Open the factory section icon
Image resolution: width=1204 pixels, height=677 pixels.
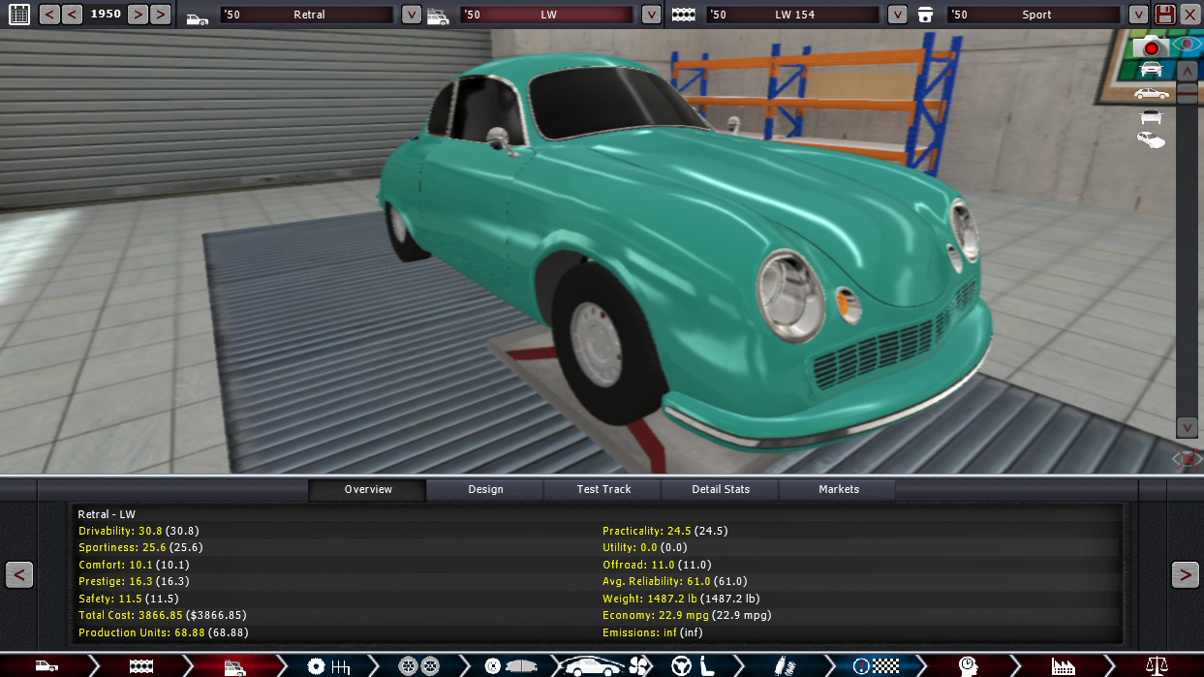click(x=1063, y=665)
